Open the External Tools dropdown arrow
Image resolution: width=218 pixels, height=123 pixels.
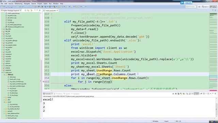(x=57, y=7)
